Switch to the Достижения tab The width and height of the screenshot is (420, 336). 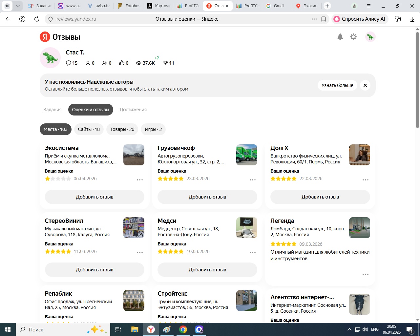pyautogui.click(x=133, y=110)
